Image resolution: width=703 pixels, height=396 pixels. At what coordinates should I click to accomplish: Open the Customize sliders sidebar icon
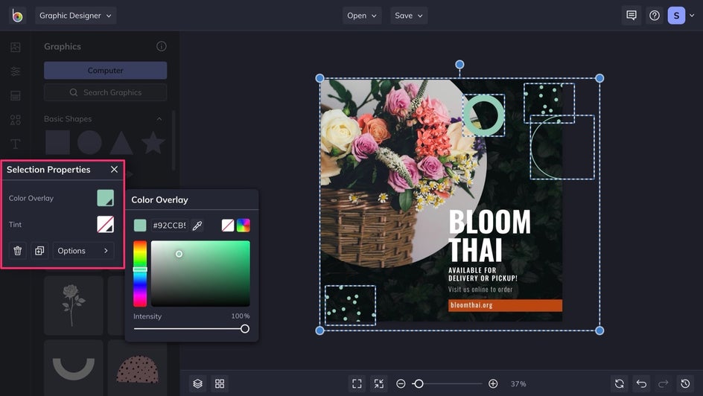[15, 71]
